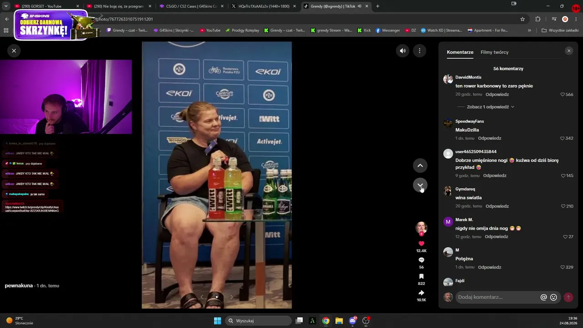Open the Kick bookmark
Image resolution: width=583 pixels, height=328 pixels.
point(364,31)
